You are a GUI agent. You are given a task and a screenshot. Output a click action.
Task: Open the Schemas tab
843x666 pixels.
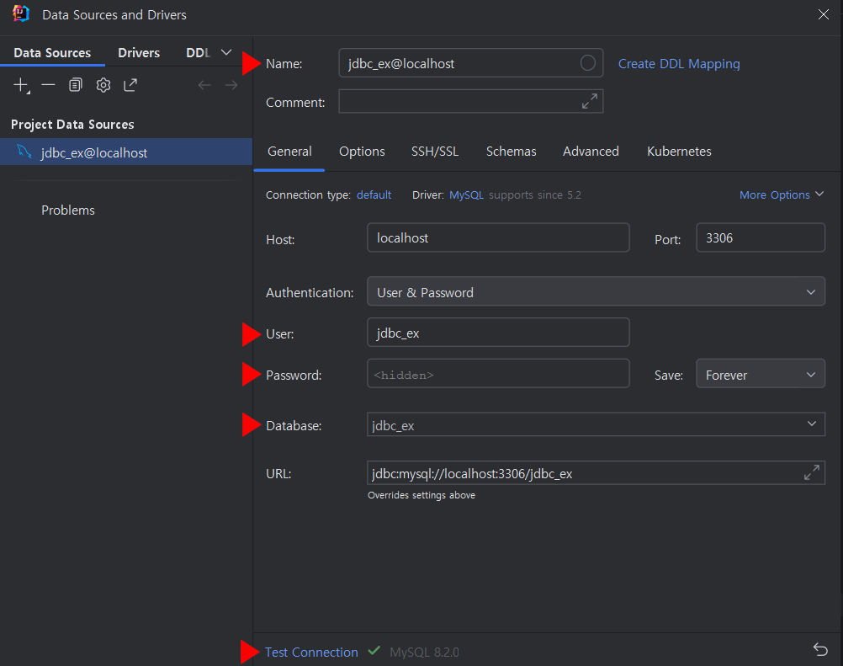coord(511,152)
